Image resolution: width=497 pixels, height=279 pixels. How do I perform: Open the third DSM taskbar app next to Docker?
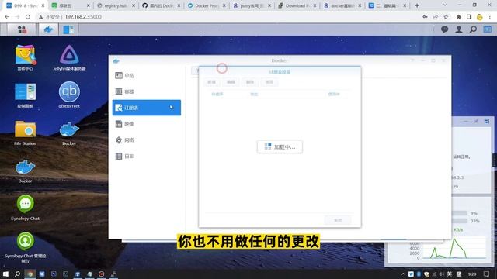(68, 29)
